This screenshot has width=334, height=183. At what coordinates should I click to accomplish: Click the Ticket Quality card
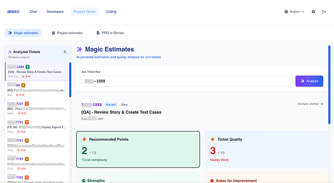[x=267, y=150]
